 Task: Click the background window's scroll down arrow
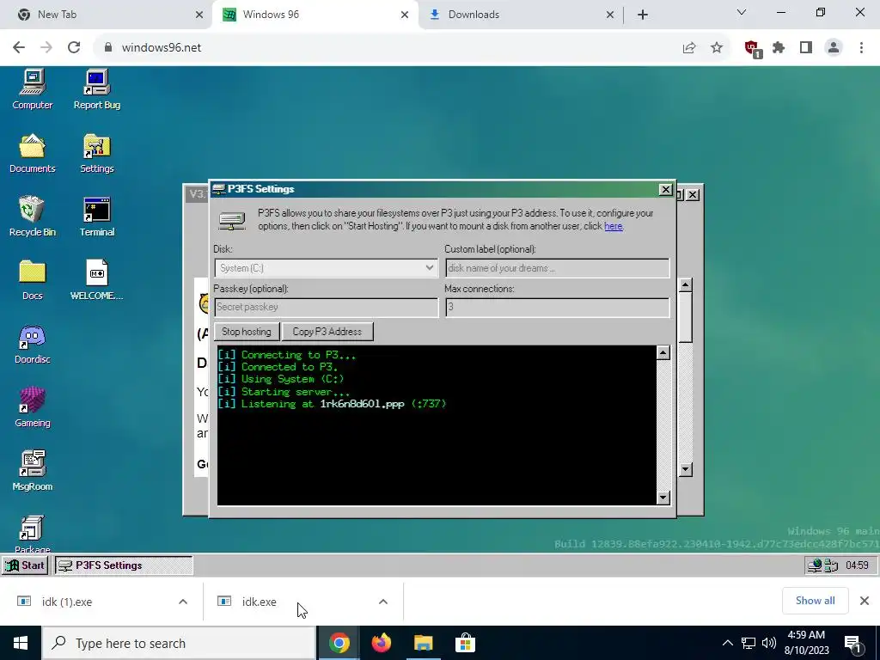point(685,469)
